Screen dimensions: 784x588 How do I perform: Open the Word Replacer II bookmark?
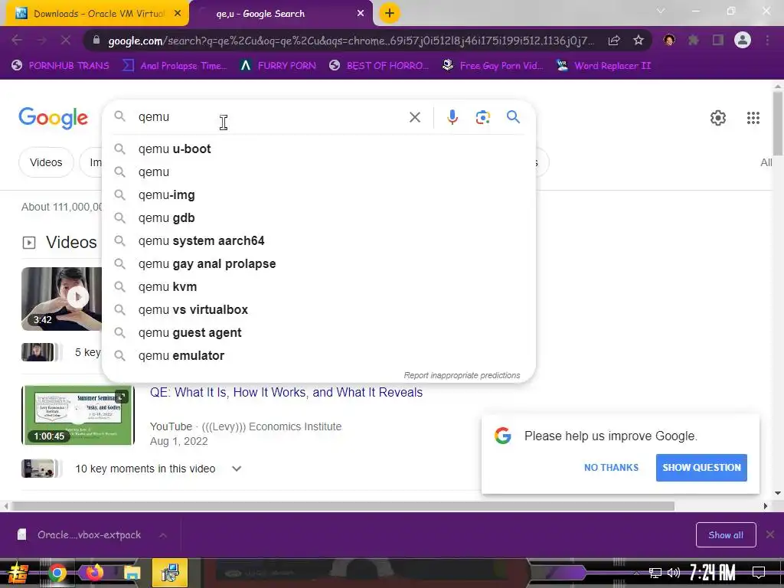coord(604,66)
